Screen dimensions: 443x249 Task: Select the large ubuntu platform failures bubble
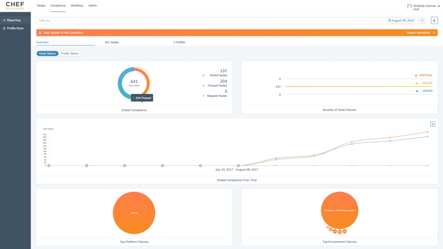pyautogui.click(x=134, y=213)
